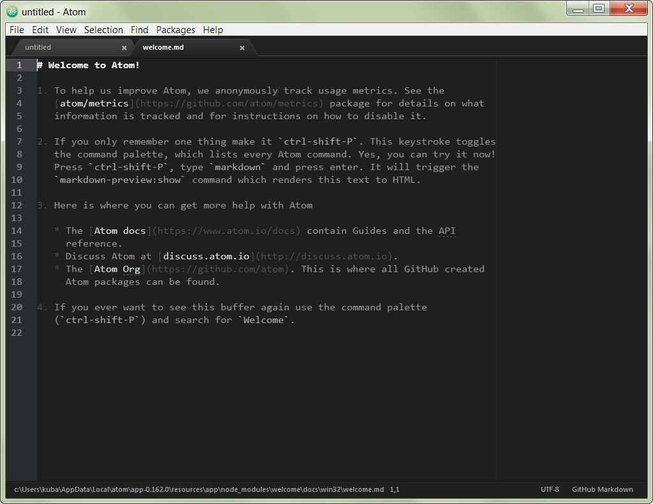Open the Find menu
This screenshot has width=653, height=504.
(x=140, y=30)
